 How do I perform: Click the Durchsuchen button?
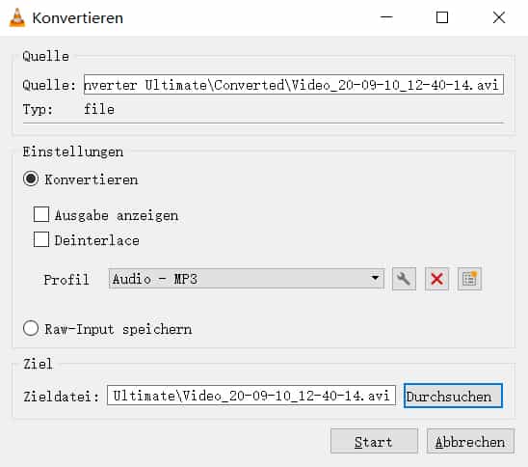pyautogui.click(x=453, y=396)
